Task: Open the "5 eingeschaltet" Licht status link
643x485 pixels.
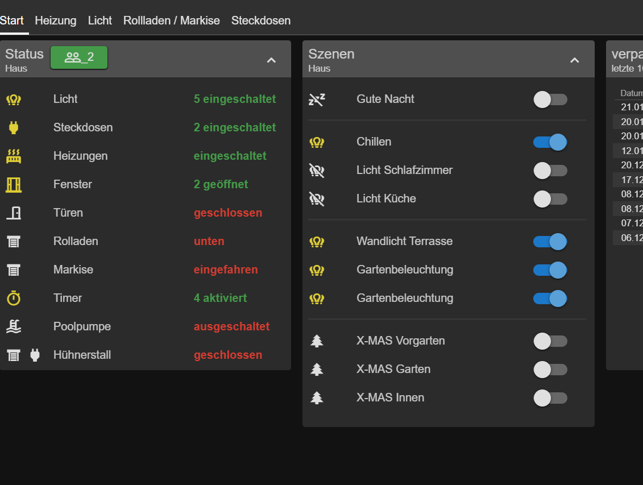Action: (234, 99)
